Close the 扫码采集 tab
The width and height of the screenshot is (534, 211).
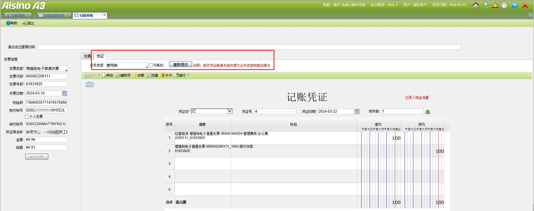105,15
